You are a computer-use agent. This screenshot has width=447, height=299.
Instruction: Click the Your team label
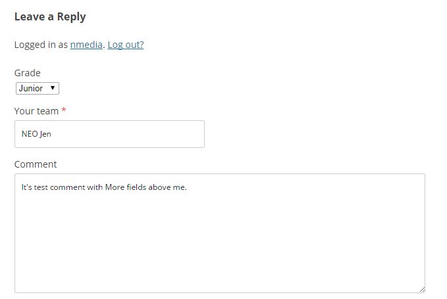coord(36,111)
